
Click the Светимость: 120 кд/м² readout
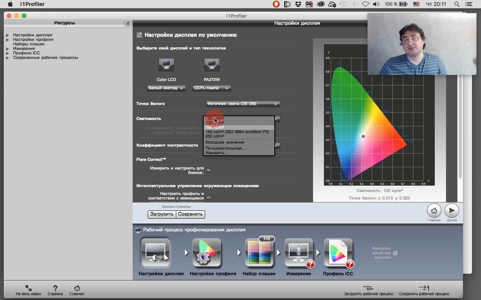pyautogui.click(x=380, y=190)
